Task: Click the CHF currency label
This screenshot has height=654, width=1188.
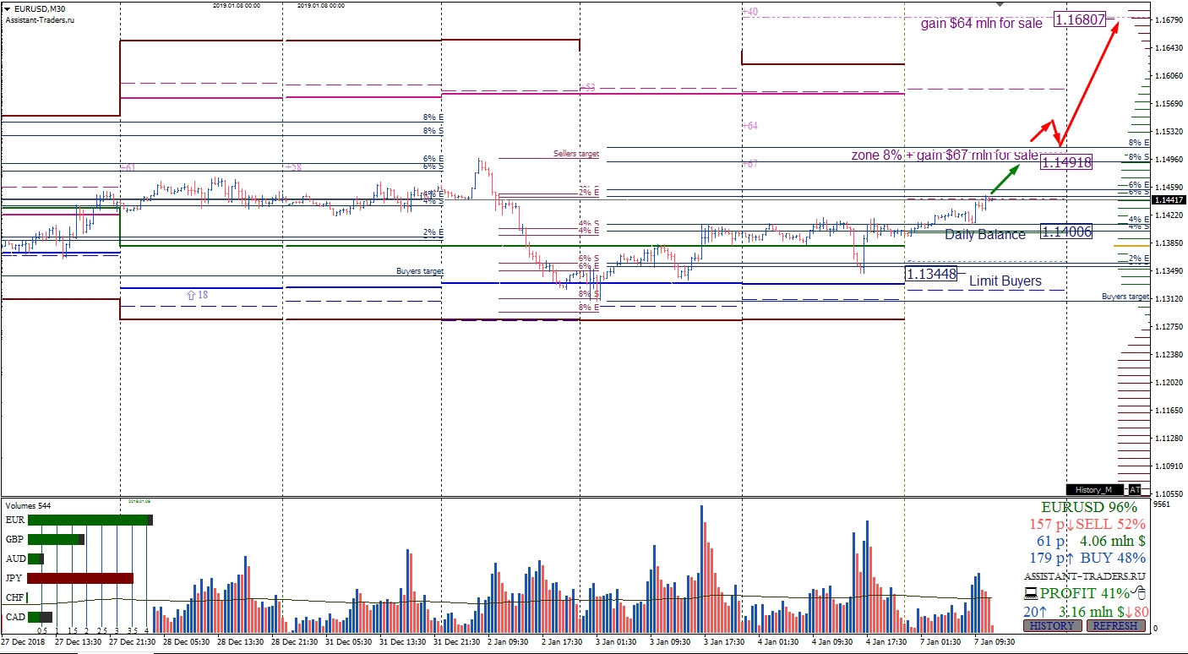Action: tap(14, 597)
